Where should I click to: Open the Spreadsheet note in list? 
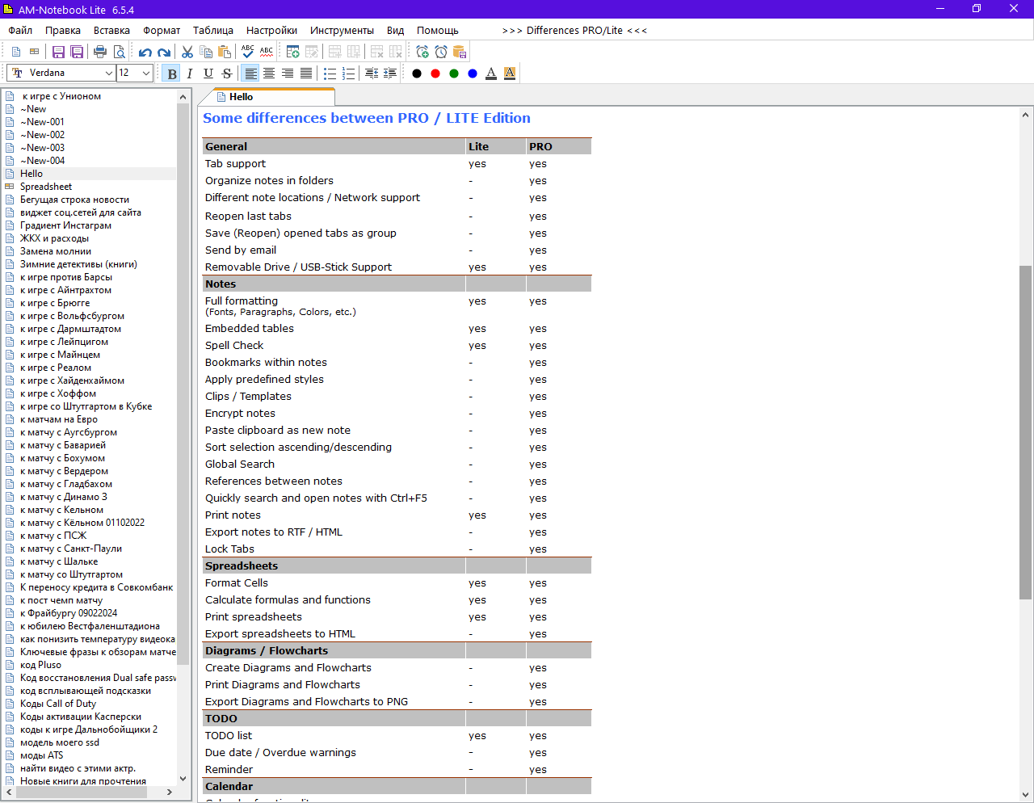46,187
